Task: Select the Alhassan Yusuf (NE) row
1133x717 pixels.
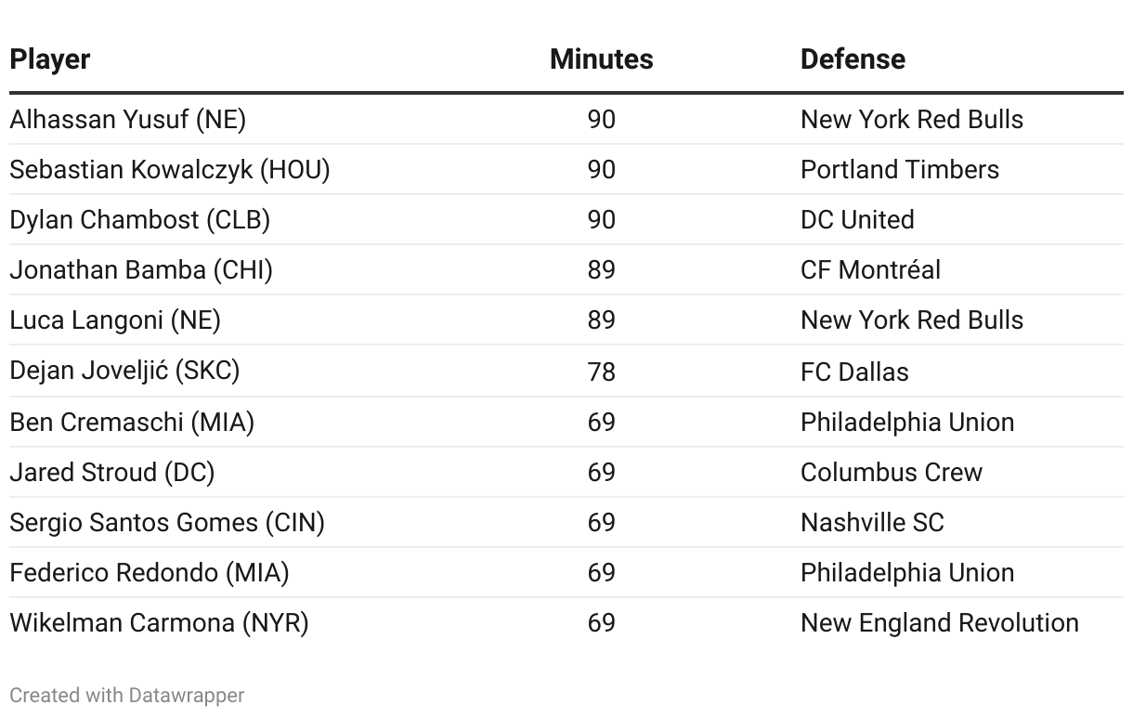Action: (127, 120)
